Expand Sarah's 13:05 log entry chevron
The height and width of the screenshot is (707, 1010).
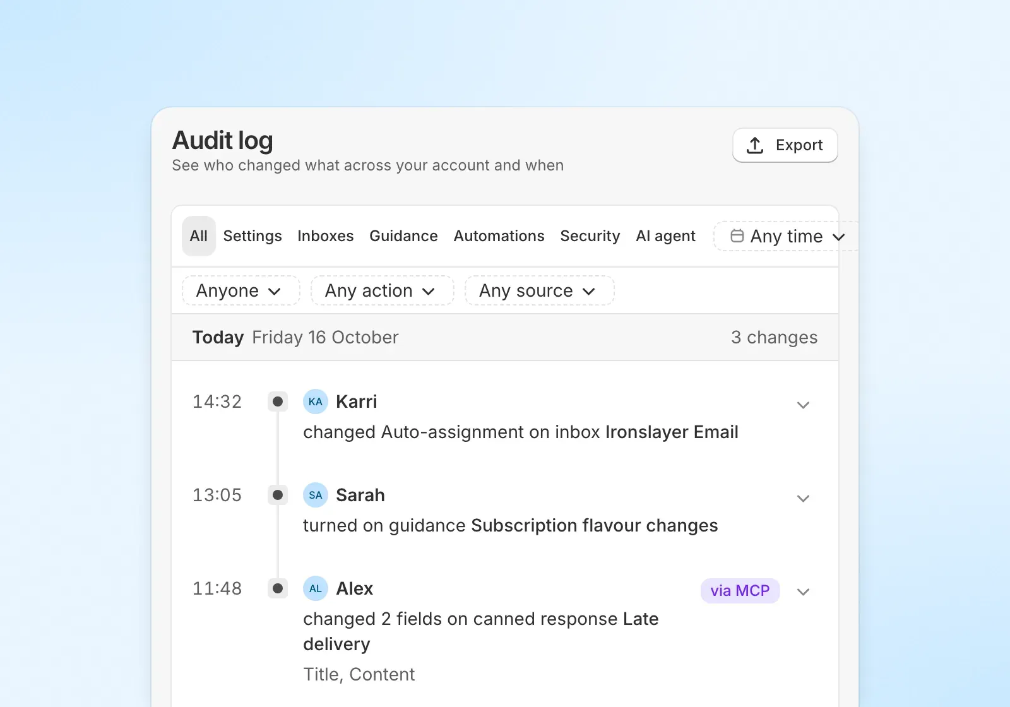(x=803, y=498)
